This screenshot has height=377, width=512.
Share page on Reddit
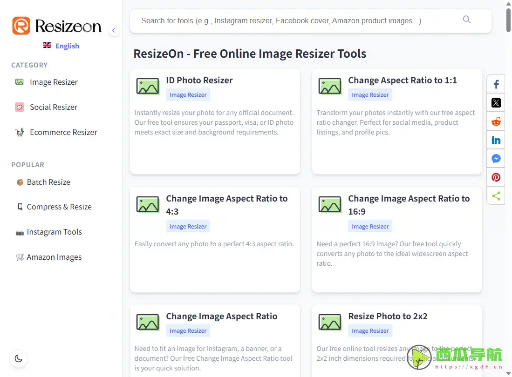496,121
